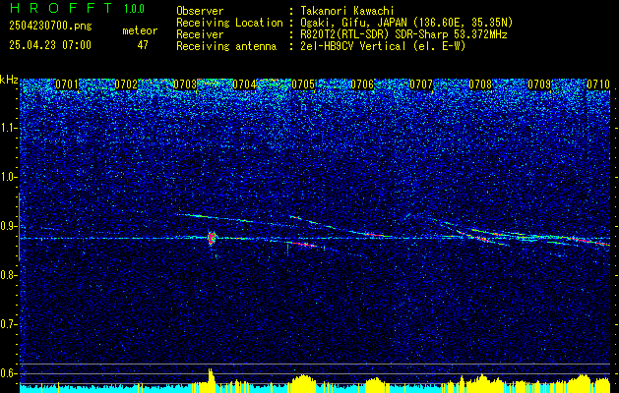This screenshot has width=619, height=393.
Task: Click the 0704 time marker
Action: coord(244,84)
